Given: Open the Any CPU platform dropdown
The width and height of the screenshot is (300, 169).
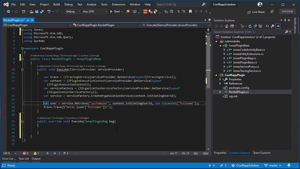Looking at the screenshot, I should coord(95,12).
